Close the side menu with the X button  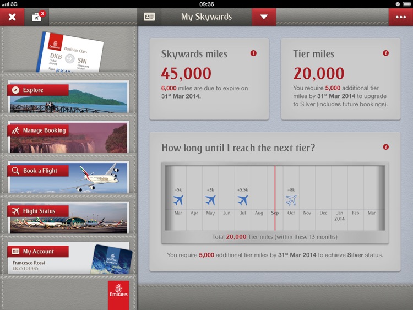tap(12, 17)
